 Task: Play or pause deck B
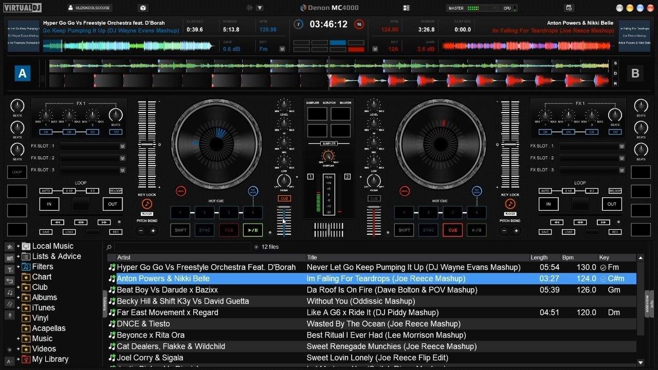pyautogui.click(x=477, y=230)
